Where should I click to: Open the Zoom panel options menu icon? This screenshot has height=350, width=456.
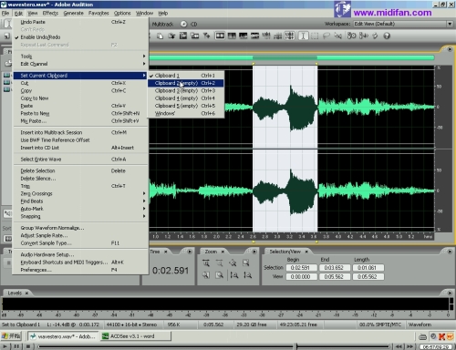click(x=254, y=252)
